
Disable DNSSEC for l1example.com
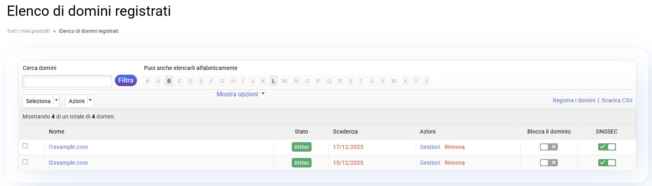pyautogui.click(x=607, y=147)
